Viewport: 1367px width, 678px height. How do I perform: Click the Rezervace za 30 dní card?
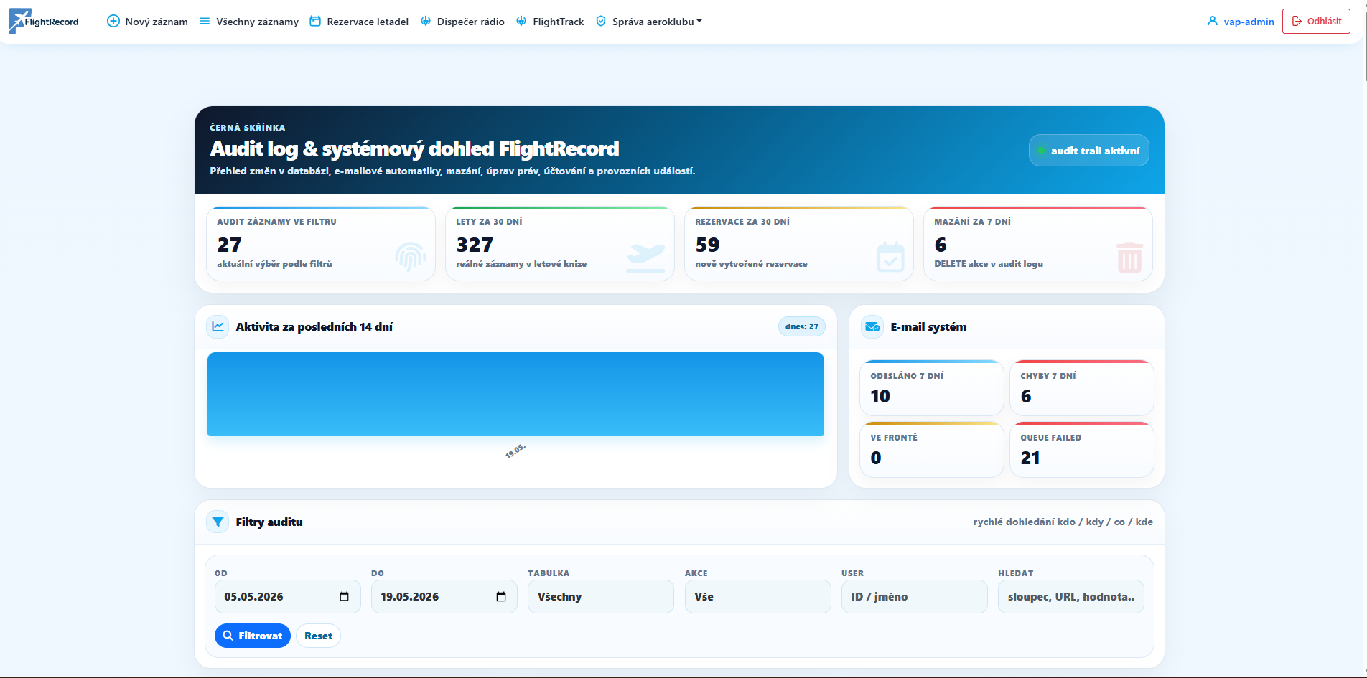[x=799, y=243]
